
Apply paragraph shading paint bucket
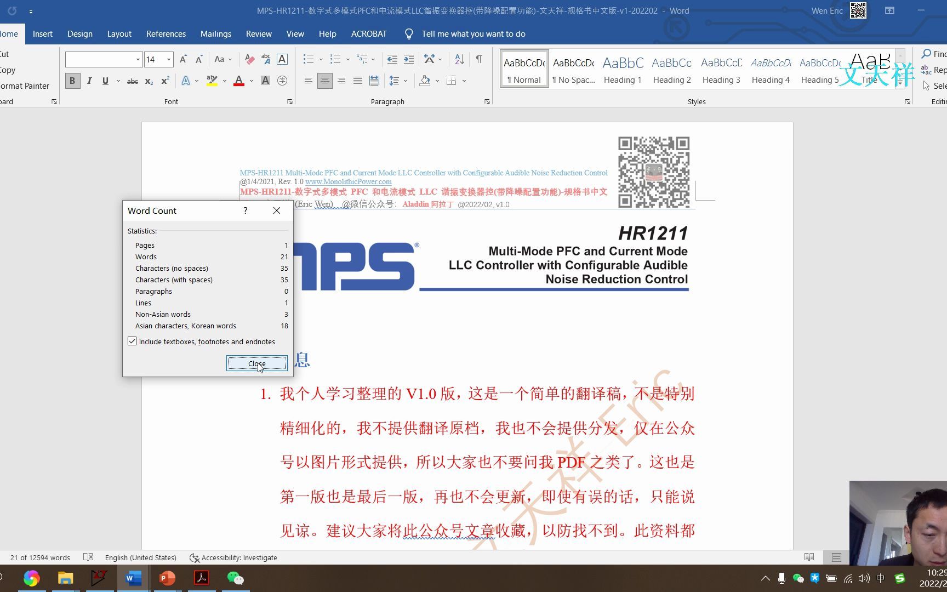[x=425, y=81]
